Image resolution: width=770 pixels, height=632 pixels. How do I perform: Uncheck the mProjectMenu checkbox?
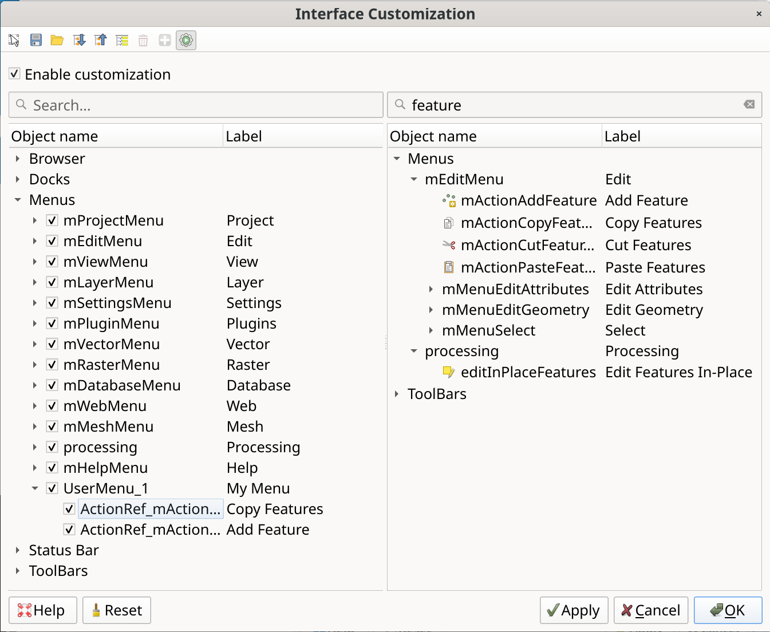[52, 220]
